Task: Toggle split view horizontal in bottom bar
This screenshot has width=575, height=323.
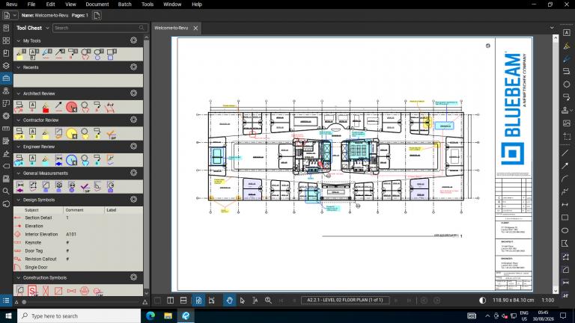Action: pyautogui.click(x=183, y=301)
